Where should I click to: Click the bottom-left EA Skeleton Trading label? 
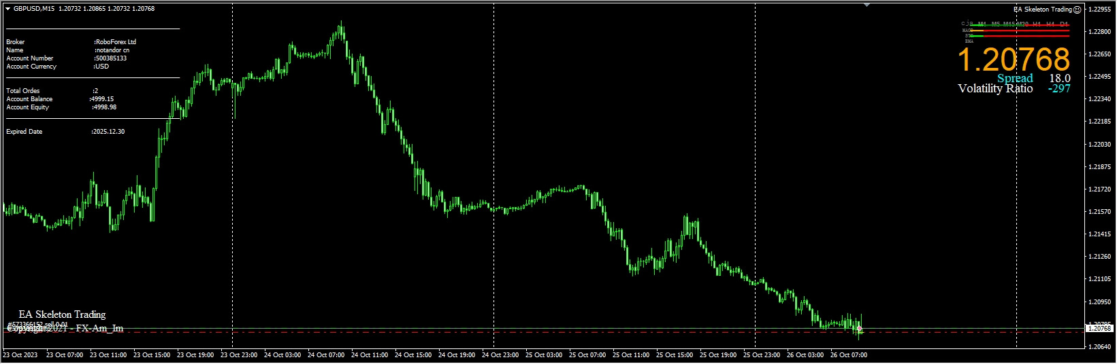coord(62,314)
